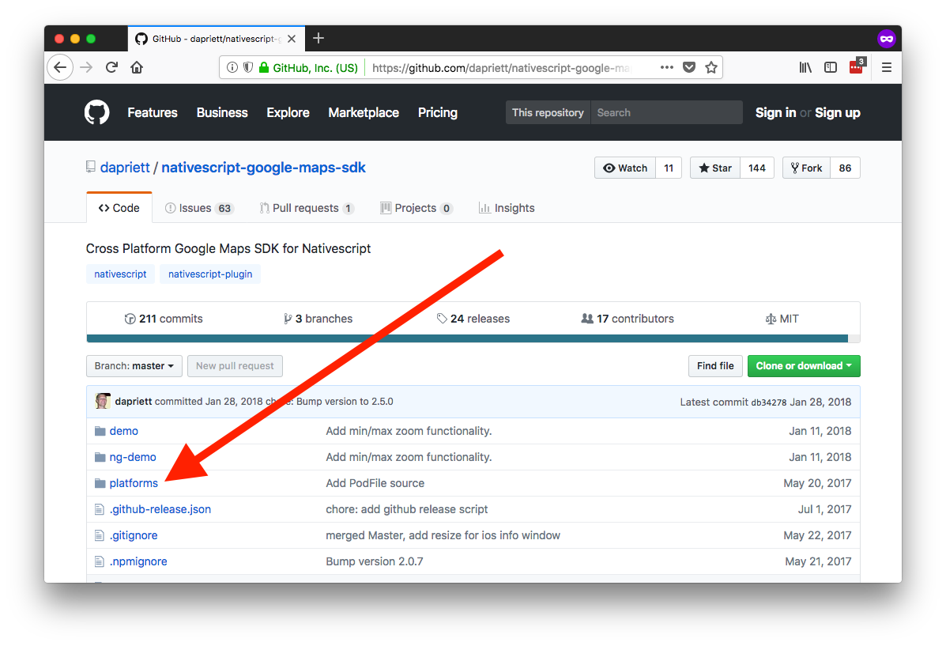The image size is (946, 646).
Task: Open the demo folder
Action: coord(123,430)
